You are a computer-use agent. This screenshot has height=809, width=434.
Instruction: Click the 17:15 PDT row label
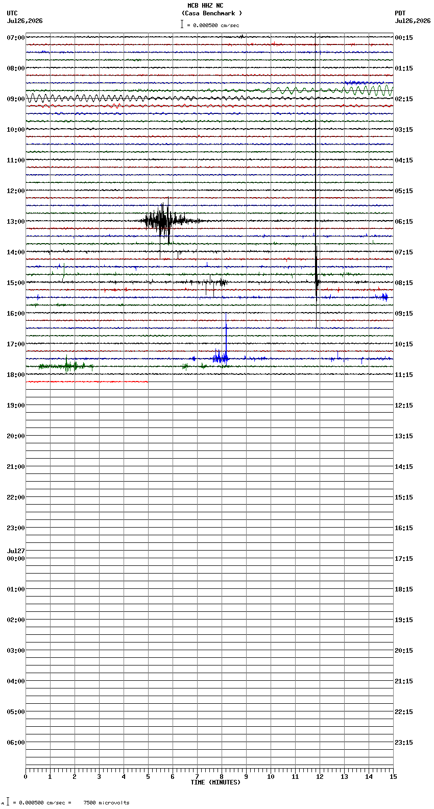[x=404, y=559]
